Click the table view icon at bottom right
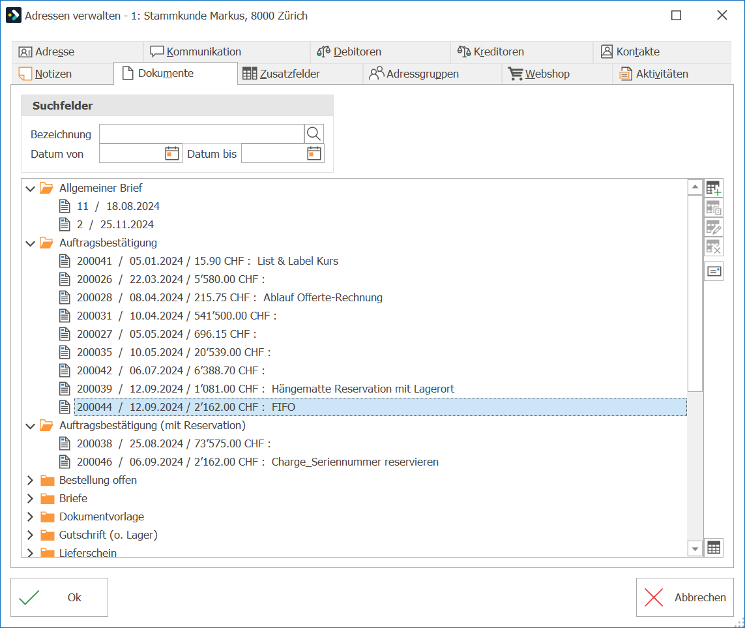The image size is (745, 628). [x=714, y=548]
